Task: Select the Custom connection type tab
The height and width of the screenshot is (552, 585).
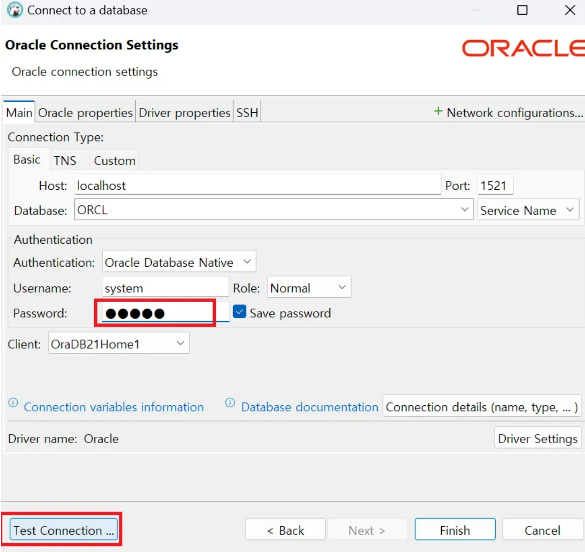Action: pos(115,161)
